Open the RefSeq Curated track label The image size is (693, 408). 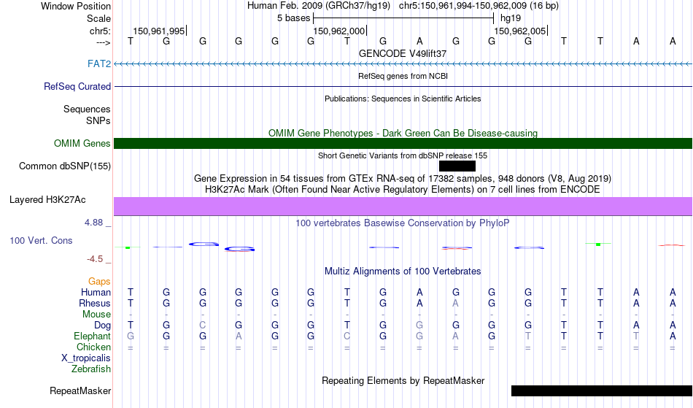click(77, 86)
